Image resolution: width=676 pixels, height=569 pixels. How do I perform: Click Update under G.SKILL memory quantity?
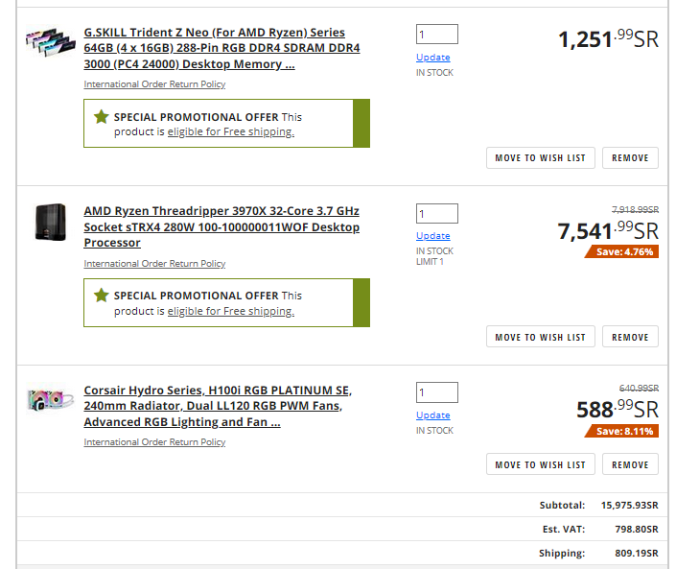click(432, 58)
